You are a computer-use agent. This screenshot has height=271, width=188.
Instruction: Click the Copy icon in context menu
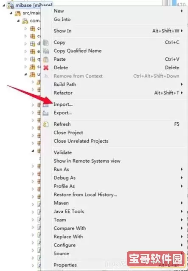coord(46,42)
